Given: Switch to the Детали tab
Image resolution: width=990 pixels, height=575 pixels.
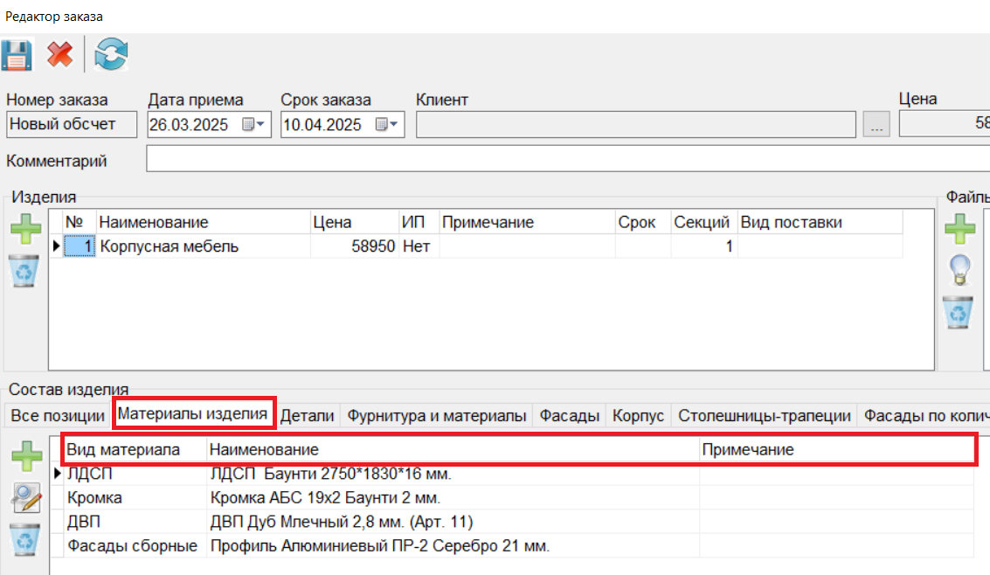Looking at the screenshot, I should [308, 416].
